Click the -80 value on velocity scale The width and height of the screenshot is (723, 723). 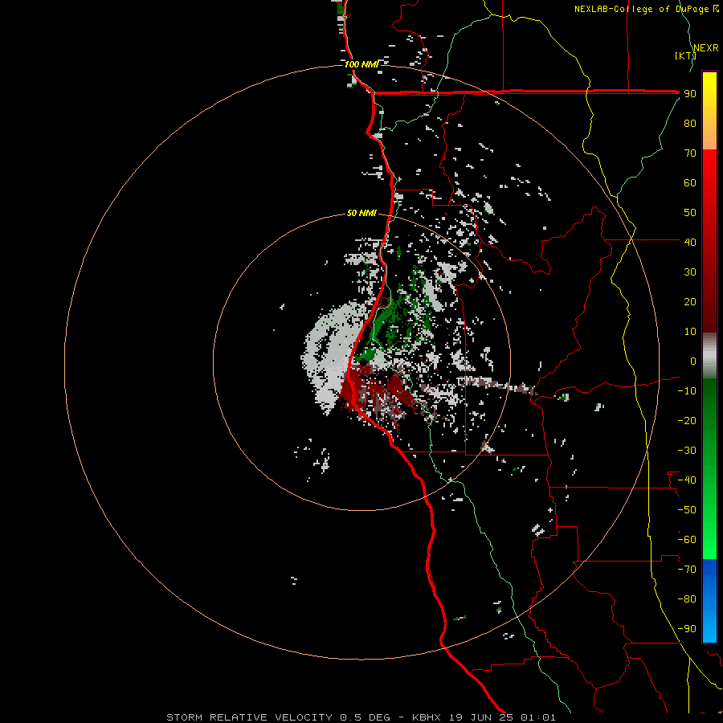(x=687, y=599)
